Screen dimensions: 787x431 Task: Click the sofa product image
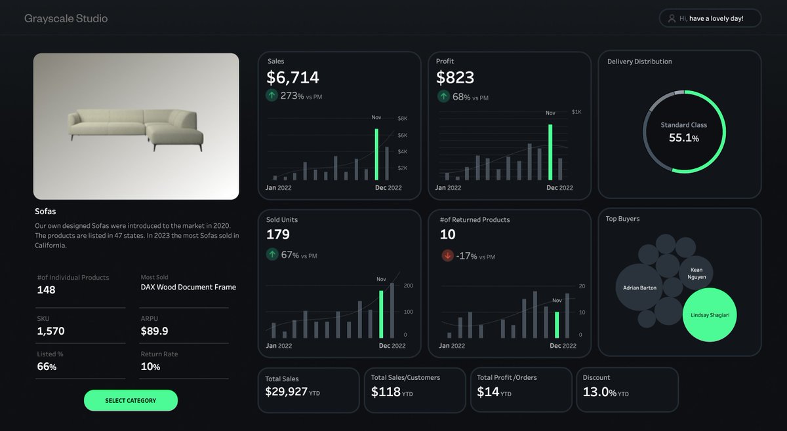point(136,126)
